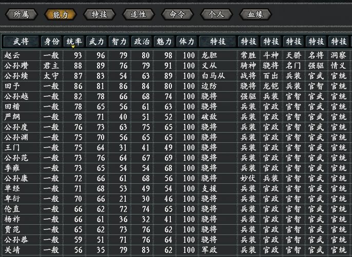Viewport: 352px width, 257px height.
Task: Click the 百出 skill cell
Action: tap(271, 76)
